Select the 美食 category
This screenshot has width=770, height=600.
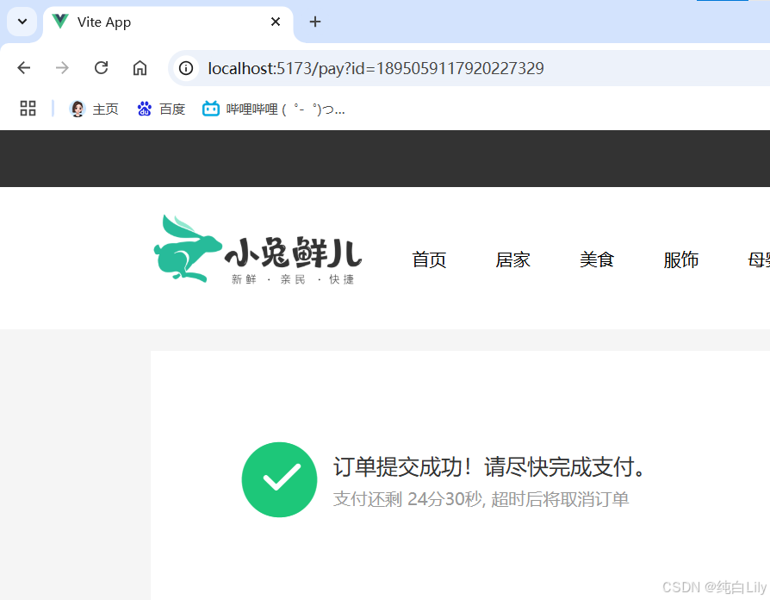(597, 259)
